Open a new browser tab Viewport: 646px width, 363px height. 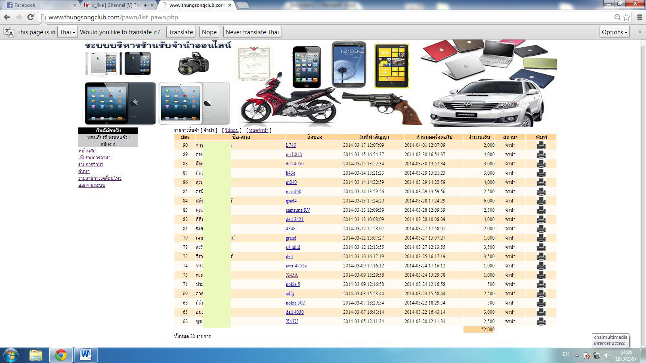pyautogui.click(x=243, y=5)
